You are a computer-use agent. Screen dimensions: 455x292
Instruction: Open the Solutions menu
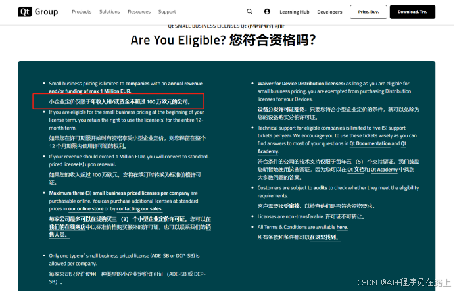[109, 12]
